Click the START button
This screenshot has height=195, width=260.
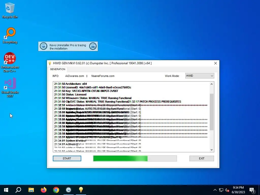pos(67,158)
